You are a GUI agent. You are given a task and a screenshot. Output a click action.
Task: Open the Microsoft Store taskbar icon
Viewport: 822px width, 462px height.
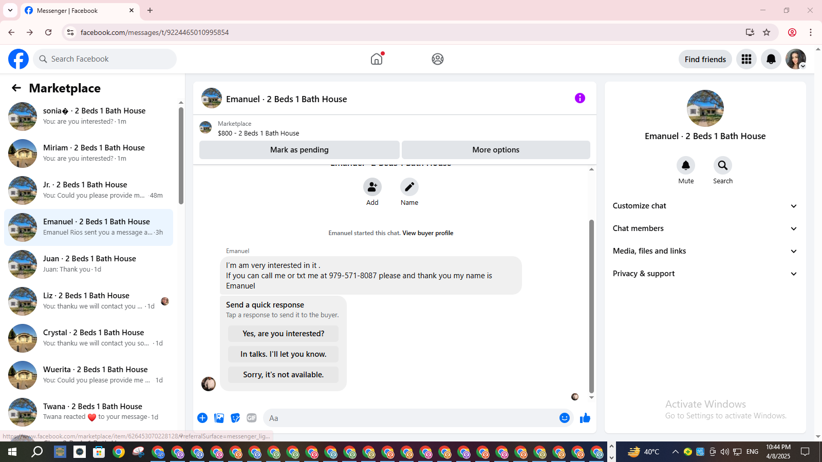pyautogui.click(x=99, y=452)
